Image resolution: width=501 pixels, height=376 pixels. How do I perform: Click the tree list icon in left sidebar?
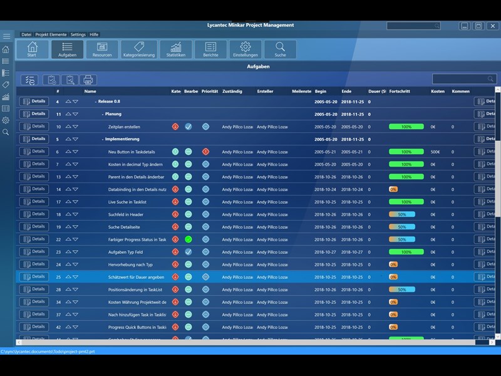[x=6, y=73]
